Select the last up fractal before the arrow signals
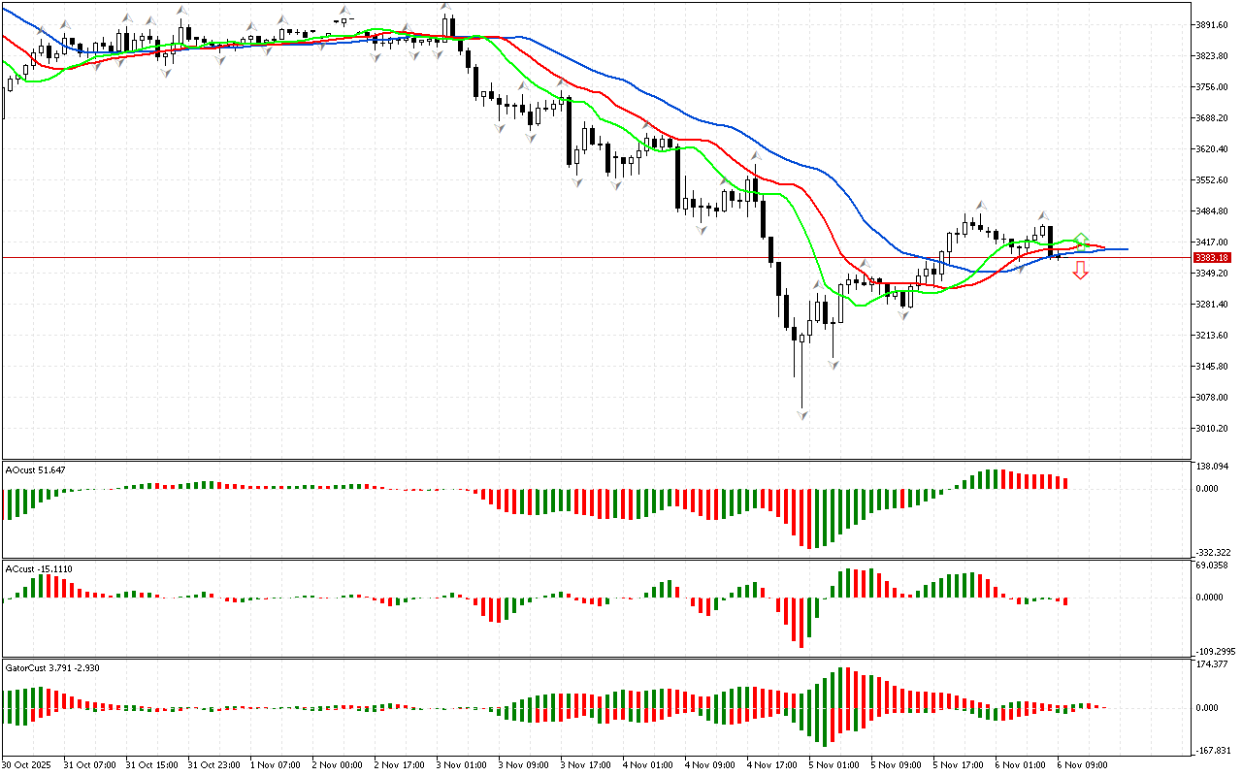This screenshot has width=1242, height=776. coord(1043,216)
